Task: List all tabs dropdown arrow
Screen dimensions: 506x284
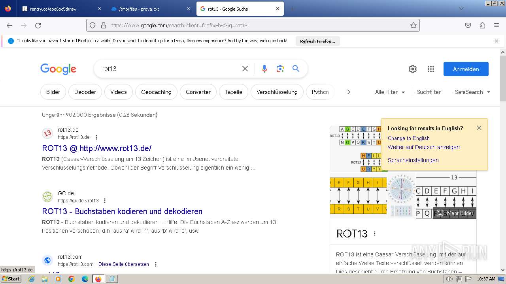Action: (x=461, y=9)
